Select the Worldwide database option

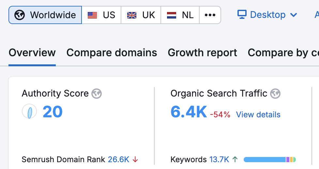45,15
